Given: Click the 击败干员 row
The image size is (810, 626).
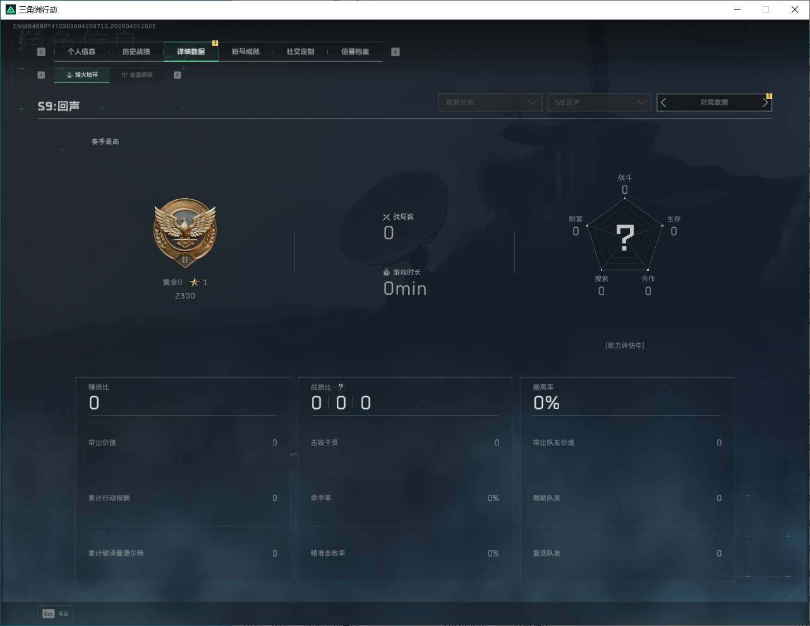Looking at the screenshot, I should pos(405,443).
